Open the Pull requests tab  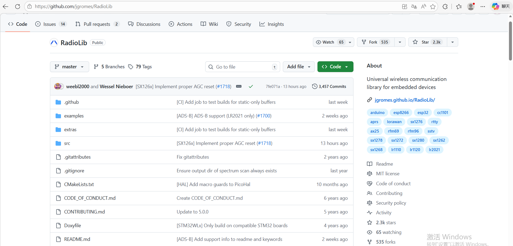click(97, 24)
